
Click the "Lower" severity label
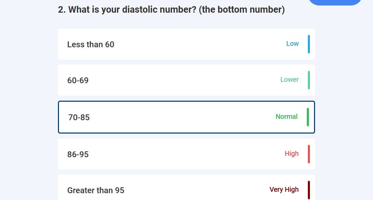tap(290, 79)
